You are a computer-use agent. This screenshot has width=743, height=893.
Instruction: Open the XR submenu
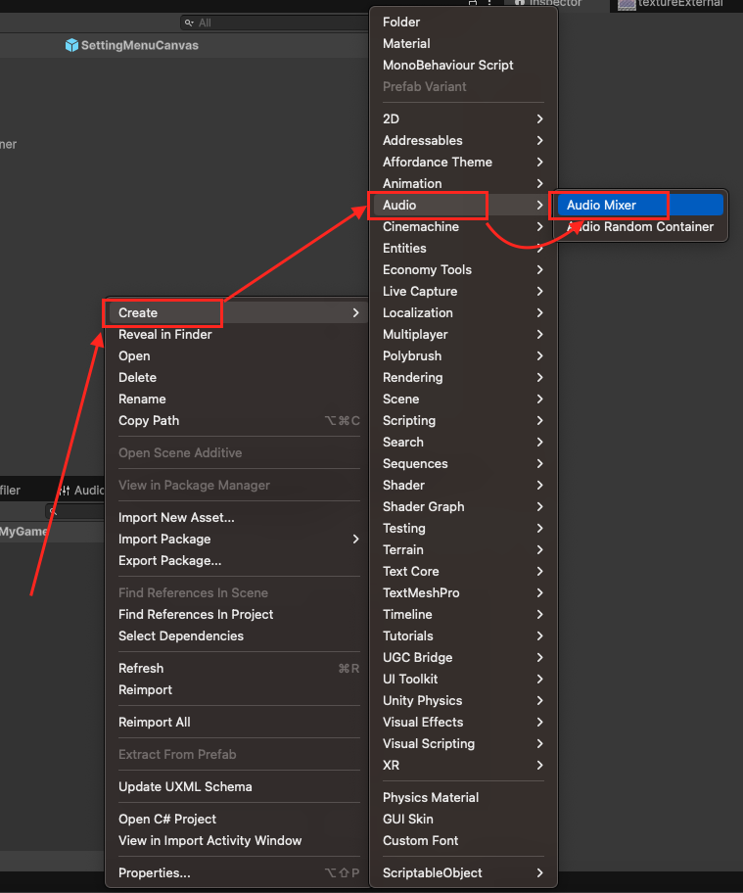coord(463,766)
